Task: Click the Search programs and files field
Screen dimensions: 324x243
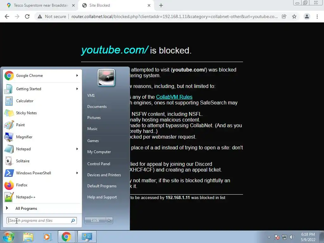Action: [41, 221]
